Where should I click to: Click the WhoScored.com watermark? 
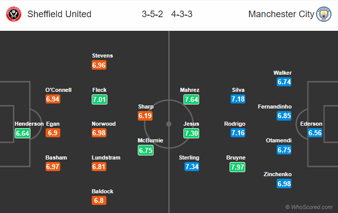309,207
